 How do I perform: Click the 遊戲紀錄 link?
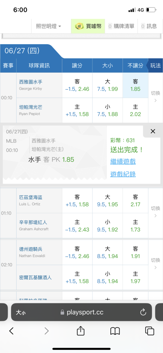123,174
